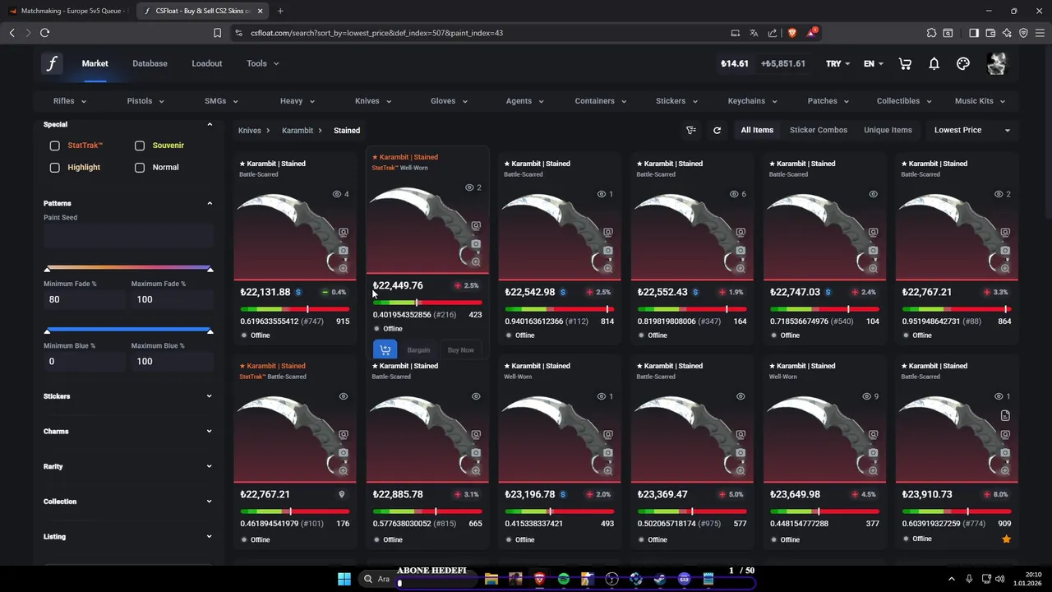Open the notifications bell
This screenshot has width=1052, height=592.
coord(934,63)
